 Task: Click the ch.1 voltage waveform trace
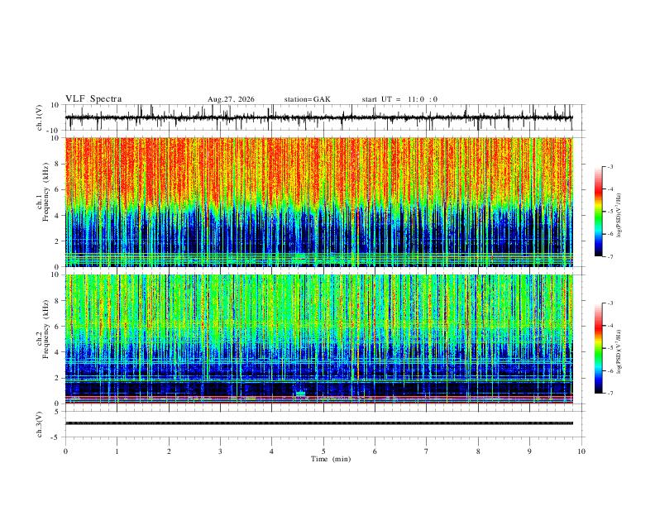(319, 117)
